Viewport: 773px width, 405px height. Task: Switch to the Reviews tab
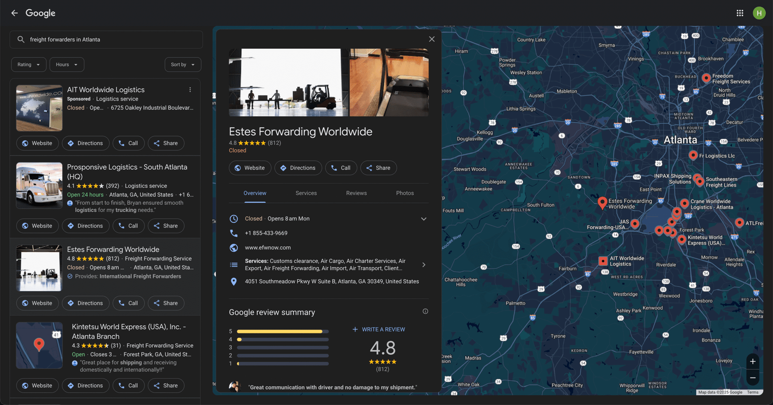[x=357, y=193]
